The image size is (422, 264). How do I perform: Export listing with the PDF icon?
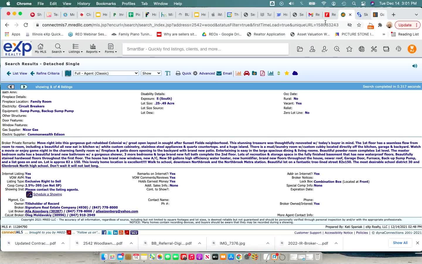[x=263, y=73]
